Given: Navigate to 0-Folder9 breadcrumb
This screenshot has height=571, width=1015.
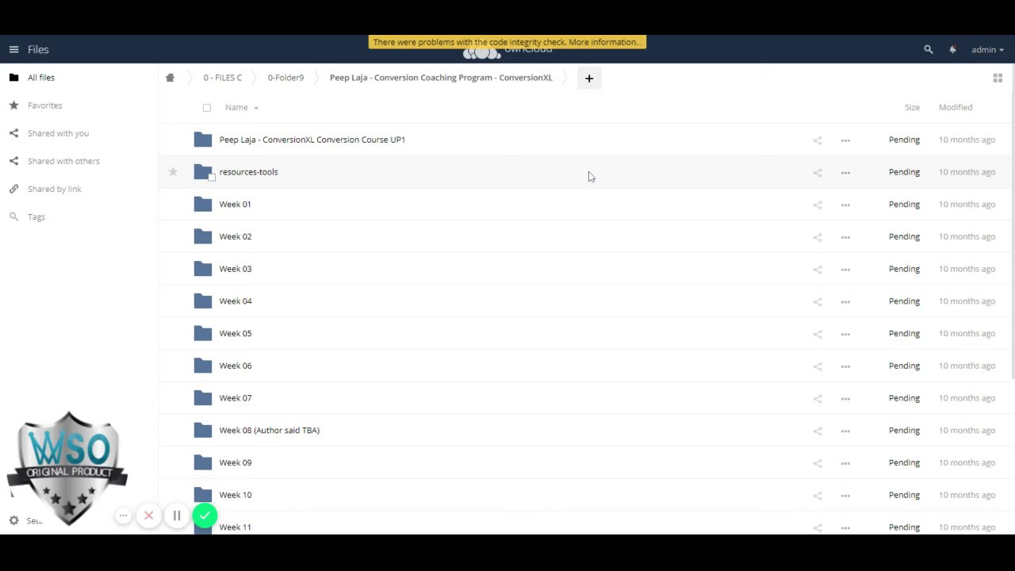Looking at the screenshot, I should [x=285, y=78].
